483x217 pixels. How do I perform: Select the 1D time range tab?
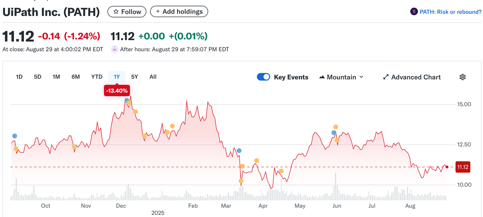[19, 77]
